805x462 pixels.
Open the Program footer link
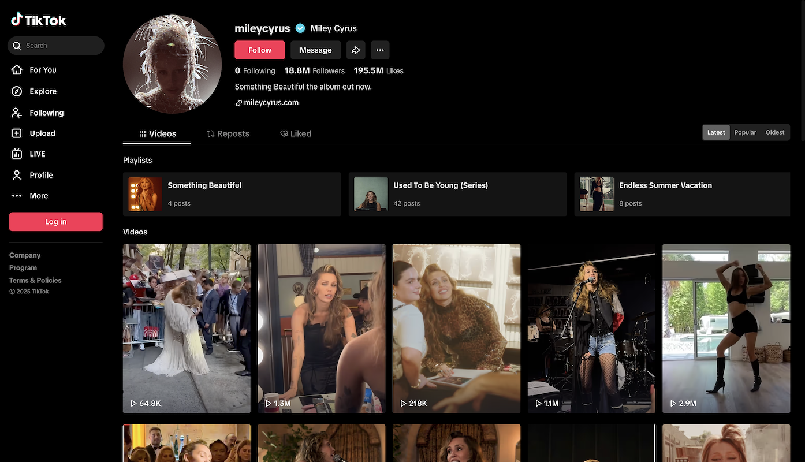23,268
